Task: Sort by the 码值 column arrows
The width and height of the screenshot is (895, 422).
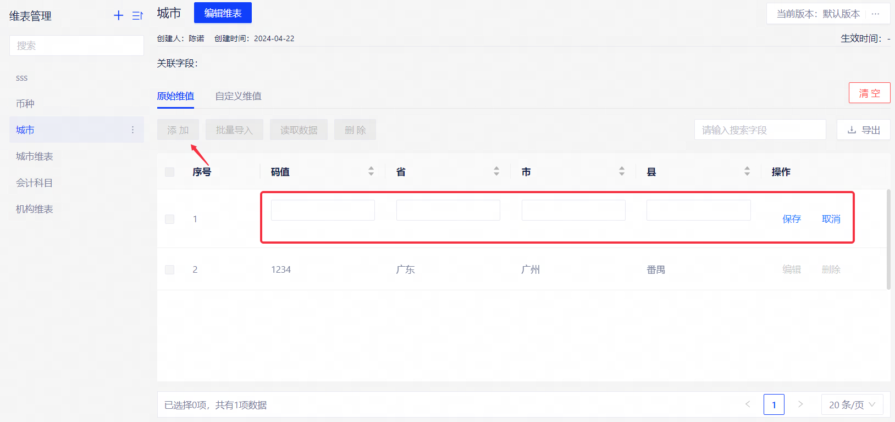Action: pyautogui.click(x=371, y=171)
